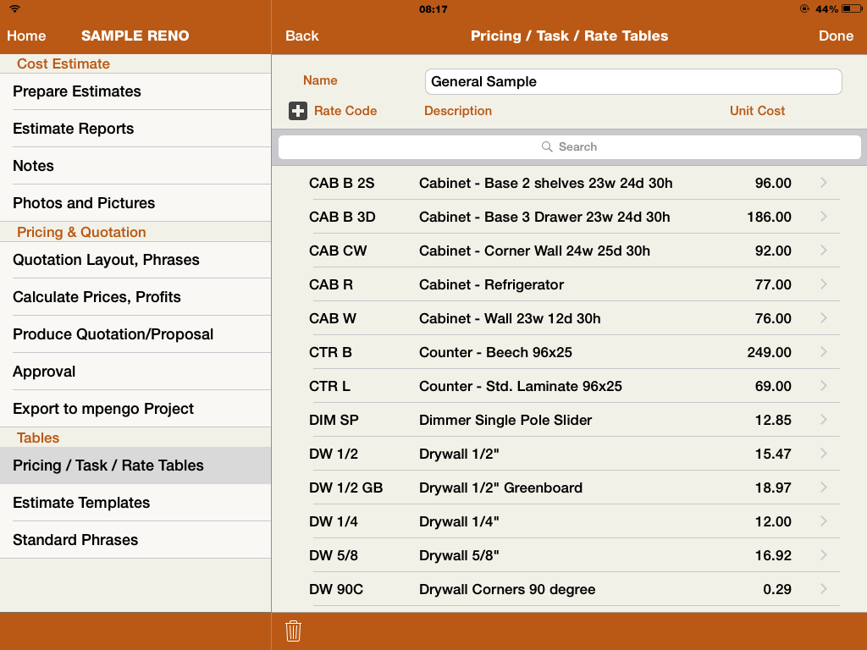Screen dimensions: 867x650
Task: Tap the plus icon to add rate code
Action: pyautogui.click(x=298, y=111)
